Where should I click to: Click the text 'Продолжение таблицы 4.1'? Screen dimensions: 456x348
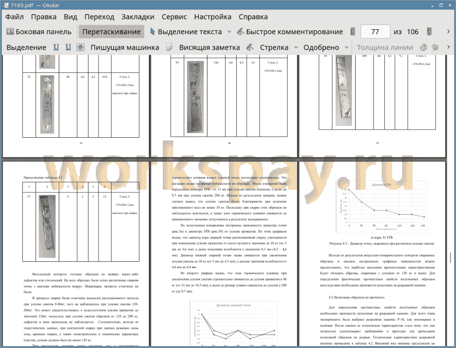point(43,177)
